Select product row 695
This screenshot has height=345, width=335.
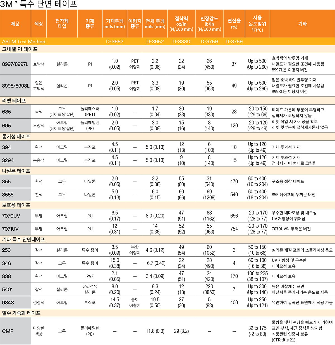[7, 126]
